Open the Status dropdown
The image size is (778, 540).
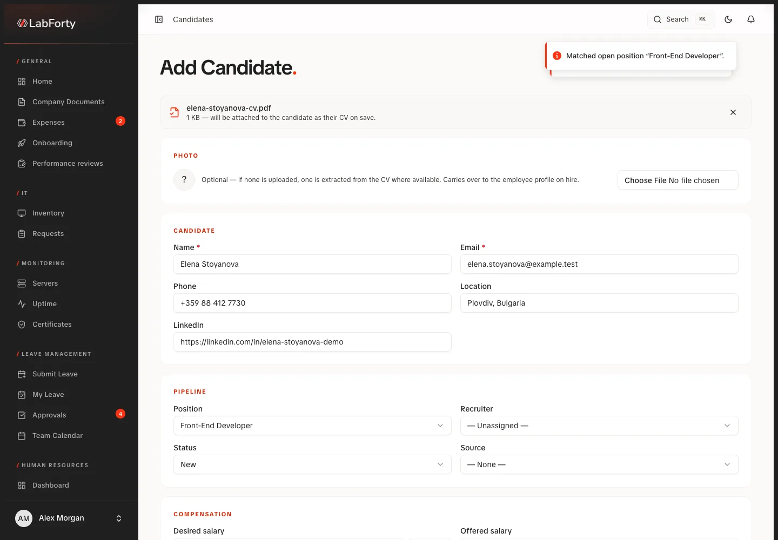tap(312, 464)
